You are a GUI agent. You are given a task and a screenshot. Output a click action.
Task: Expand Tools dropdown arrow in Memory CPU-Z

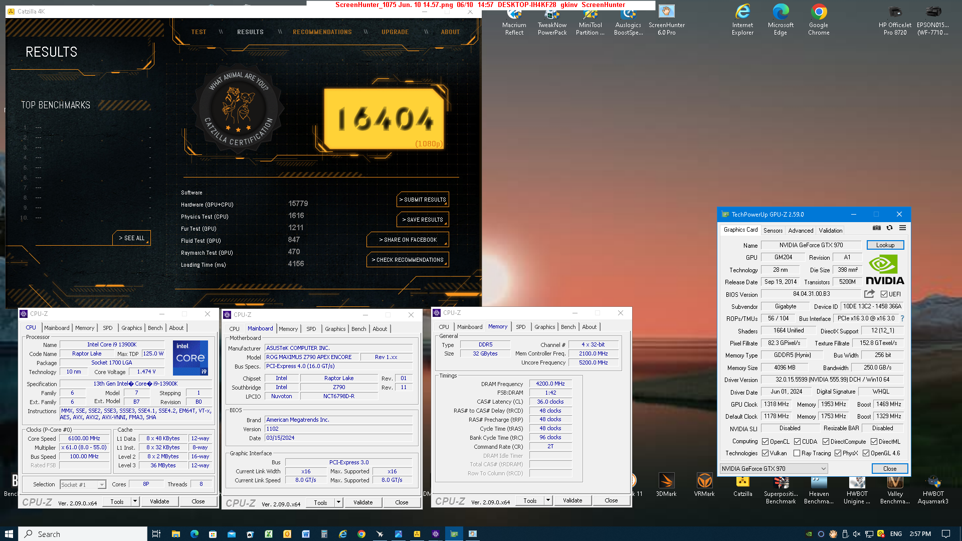(548, 500)
